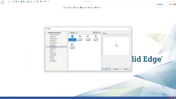Select Nailboard template folder

tap(53, 53)
